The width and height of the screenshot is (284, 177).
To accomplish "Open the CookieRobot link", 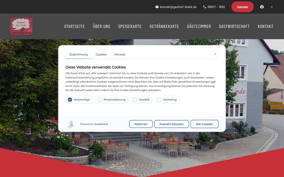I will [x=101, y=124].
